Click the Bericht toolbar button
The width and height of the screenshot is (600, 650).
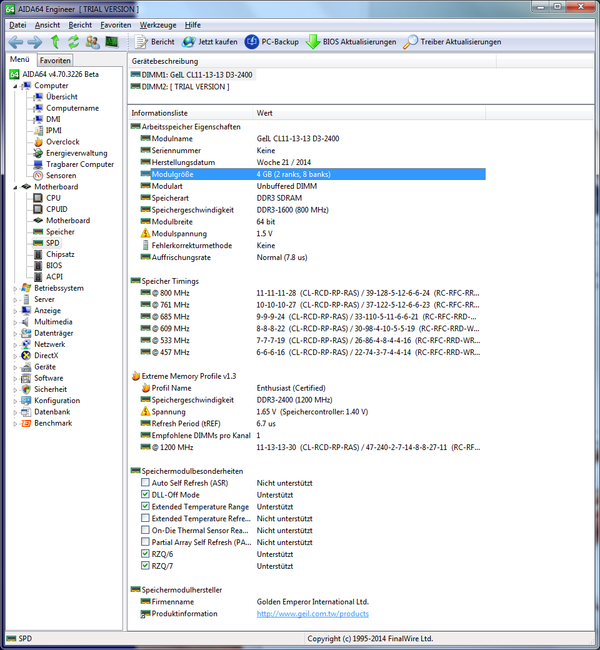tap(154, 42)
